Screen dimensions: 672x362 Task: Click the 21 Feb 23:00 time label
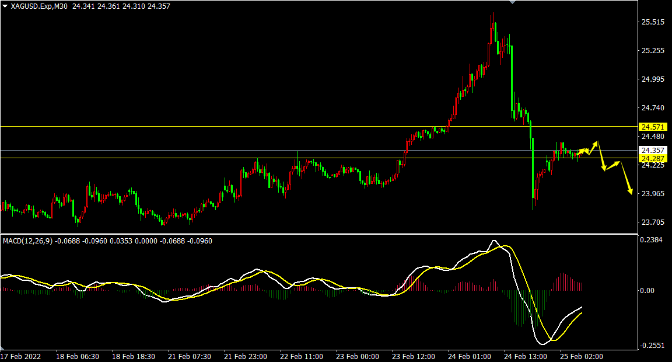246,356
